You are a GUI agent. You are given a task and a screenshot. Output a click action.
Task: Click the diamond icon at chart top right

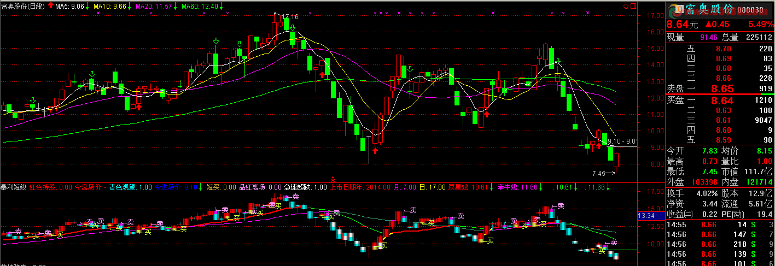[x=626, y=5]
